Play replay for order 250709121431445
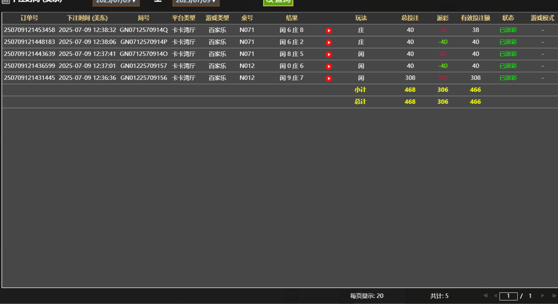The image size is (558, 304). (328, 78)
